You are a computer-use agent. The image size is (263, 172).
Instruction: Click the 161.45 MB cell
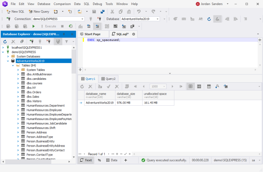coord(158,103)
